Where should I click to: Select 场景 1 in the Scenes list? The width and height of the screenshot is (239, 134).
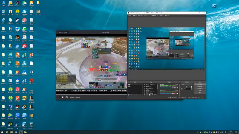(x=135, y=86)
